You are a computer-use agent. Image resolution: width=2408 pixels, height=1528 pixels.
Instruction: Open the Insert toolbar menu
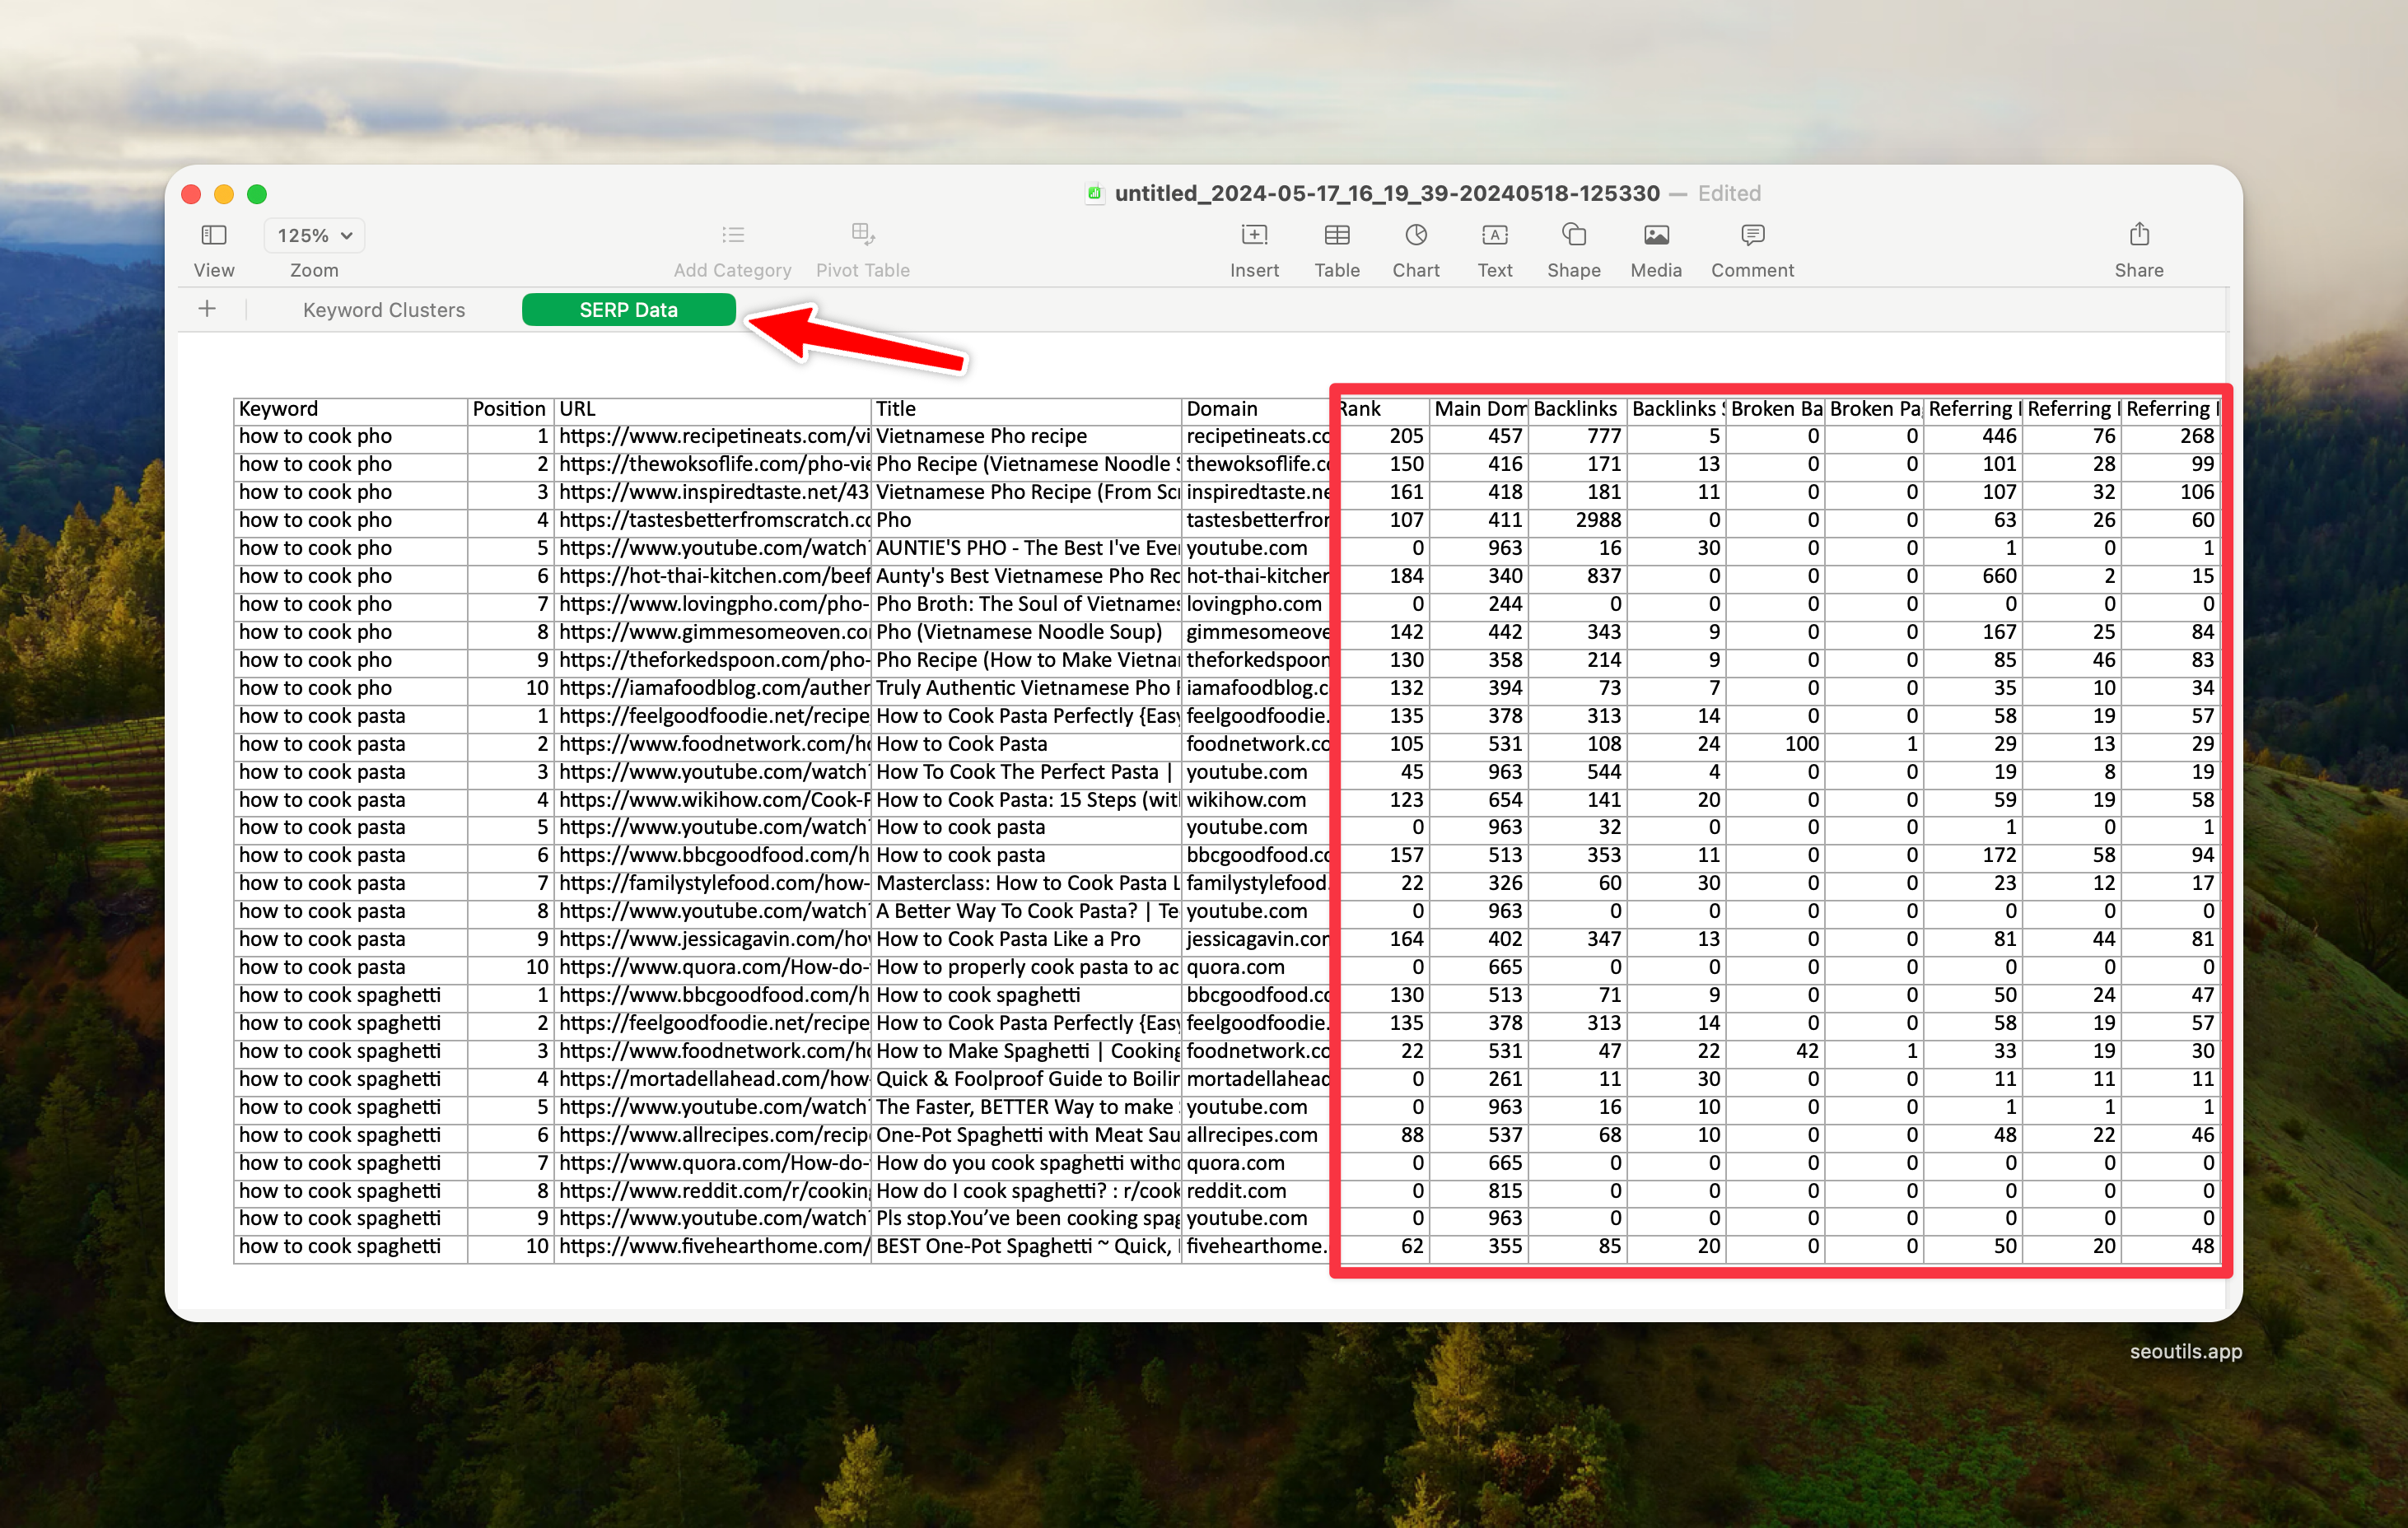click(x=1254, y=235)
